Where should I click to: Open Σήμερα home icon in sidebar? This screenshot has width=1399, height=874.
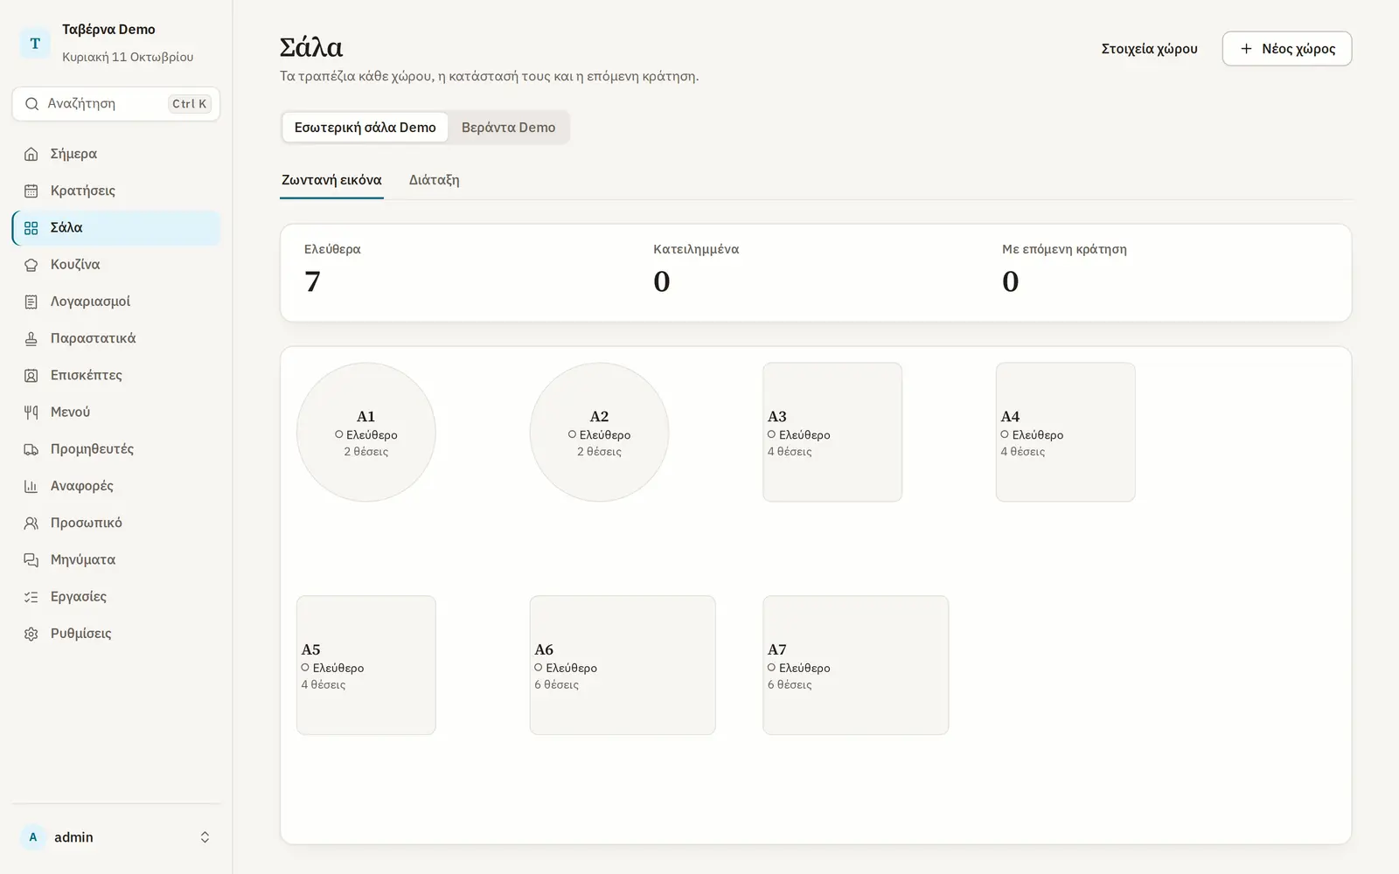[31, 154]
